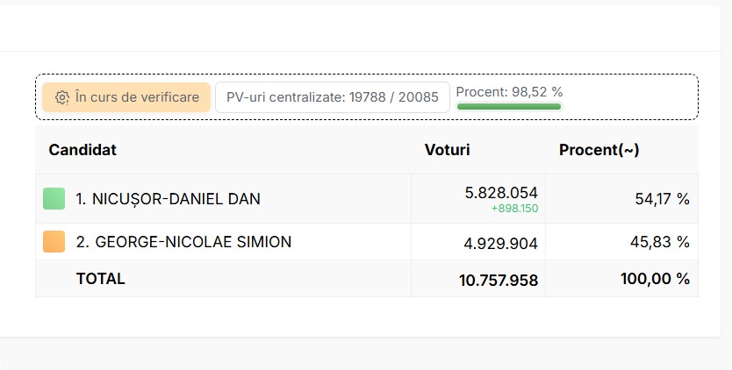Click the 'PV-uri centralizate: 19788 / 20085' box

(x=333, y=97)
